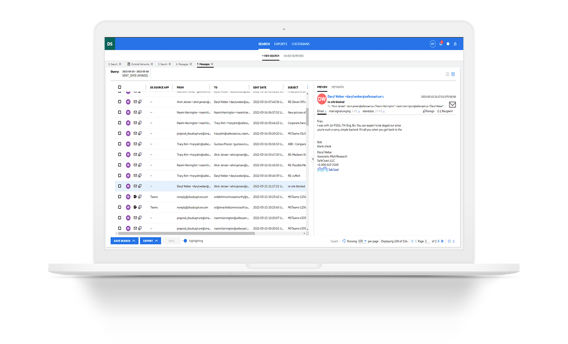568x344 pixels.
Task: Click the info icon in header
Action: coord(448,44)
